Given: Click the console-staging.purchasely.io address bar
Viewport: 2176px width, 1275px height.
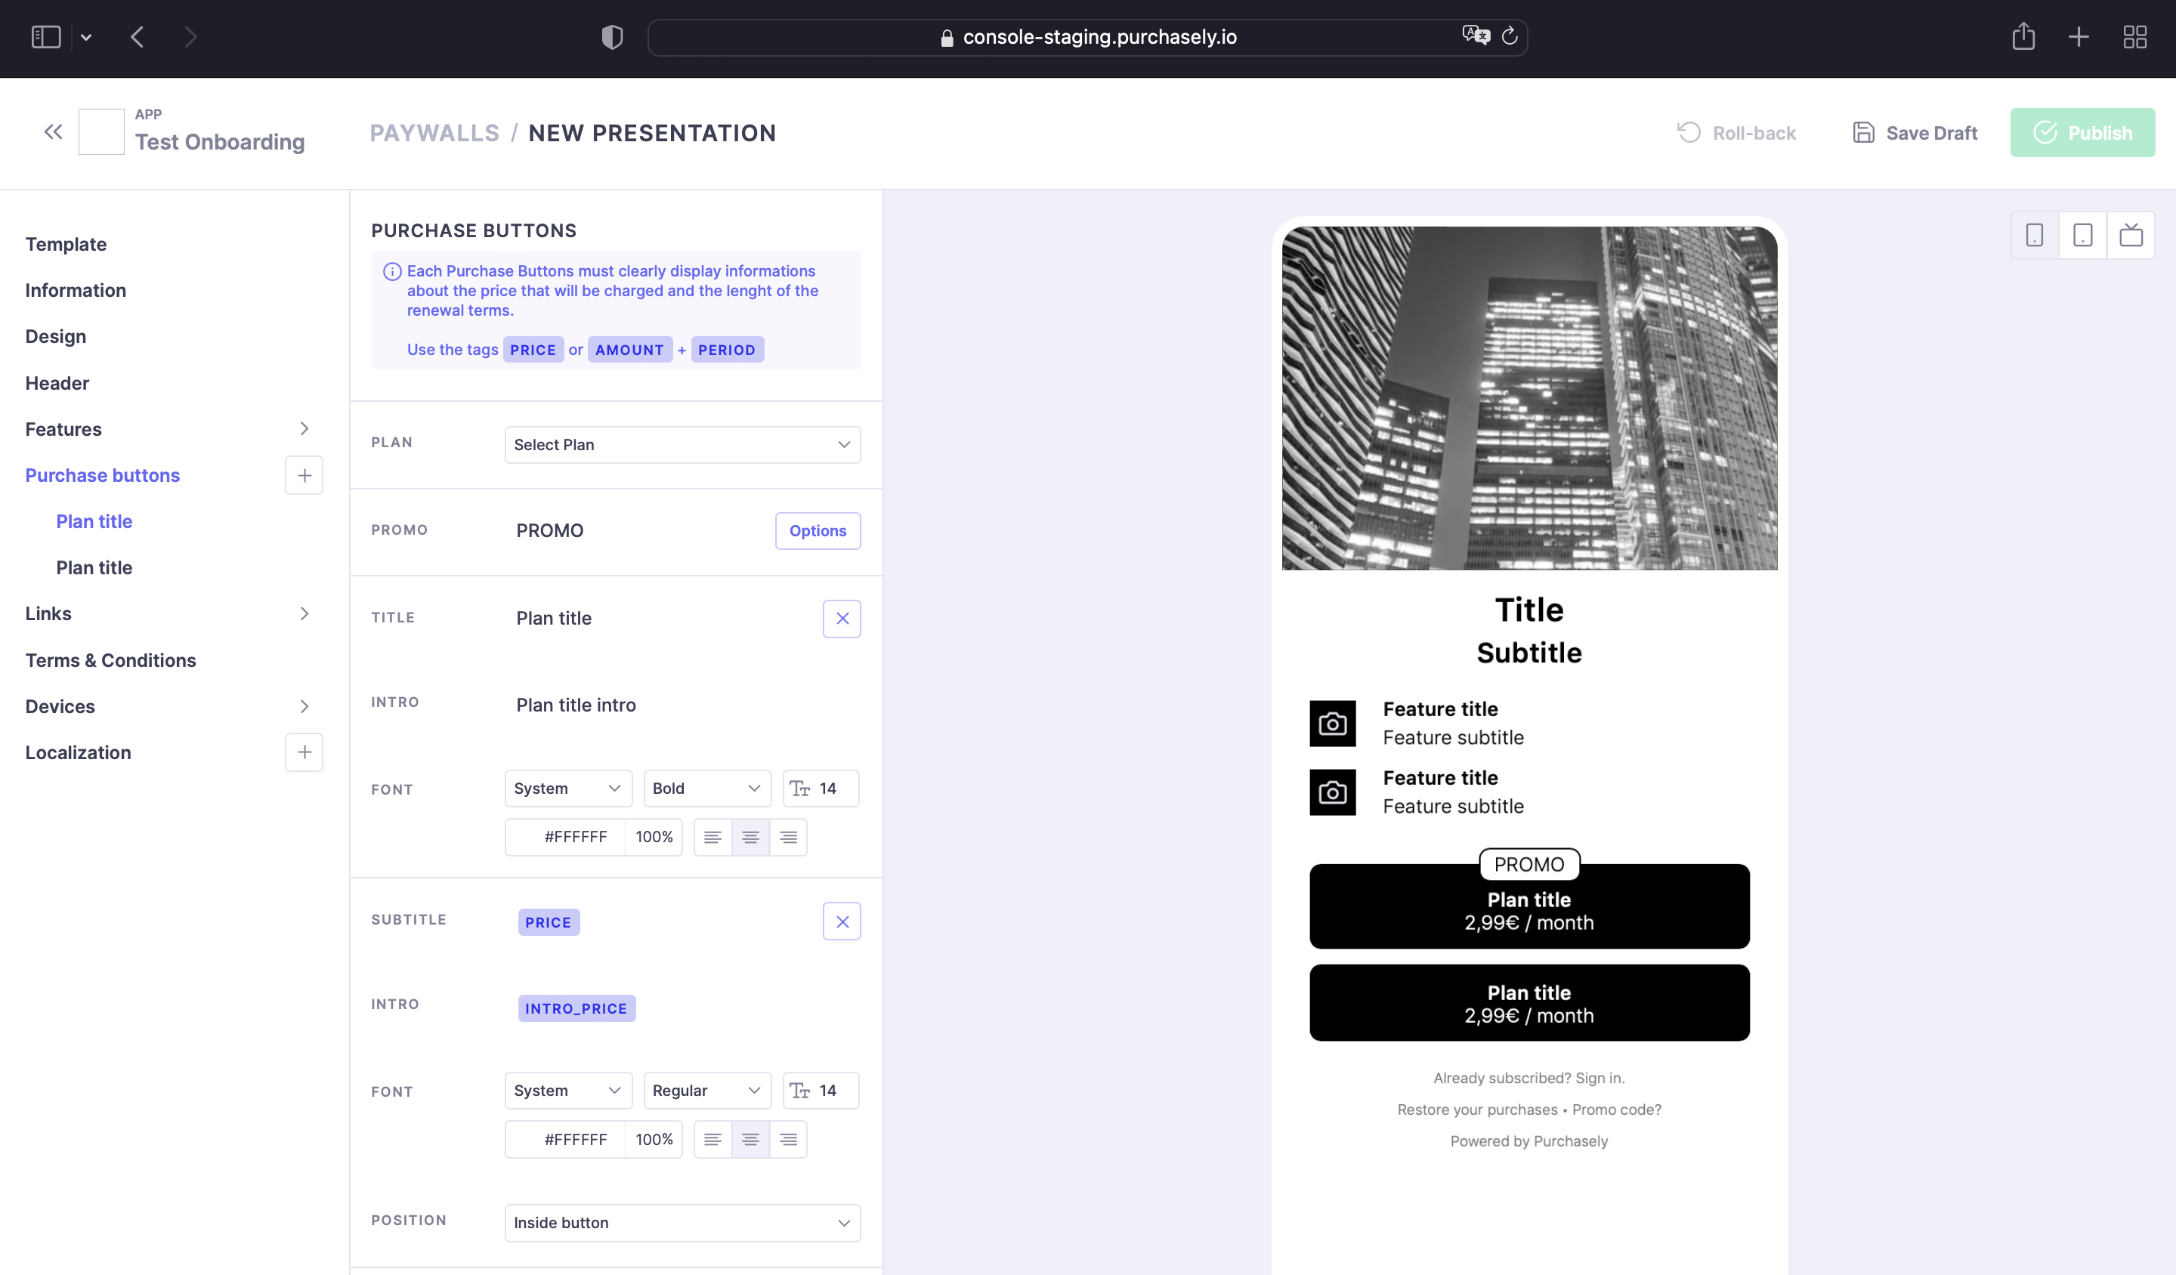Looking at the screenshot, I should pyautogui.click(x=1087, y=37).
